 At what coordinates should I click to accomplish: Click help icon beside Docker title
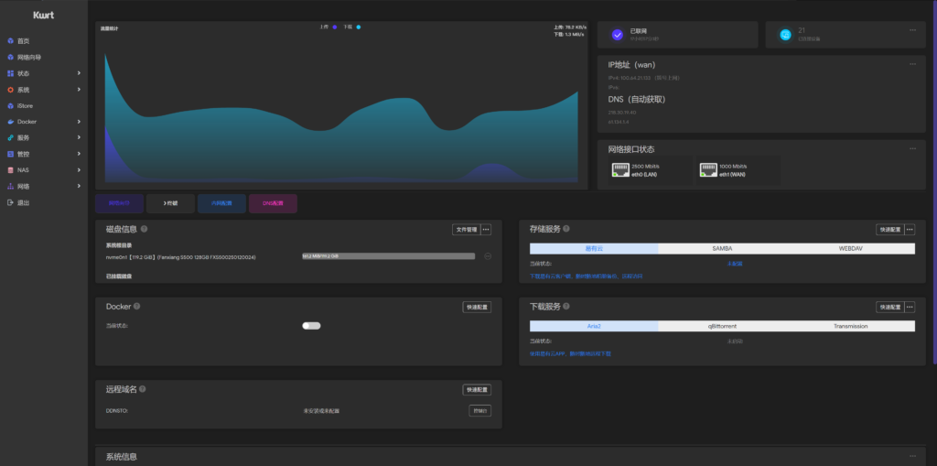137,307
